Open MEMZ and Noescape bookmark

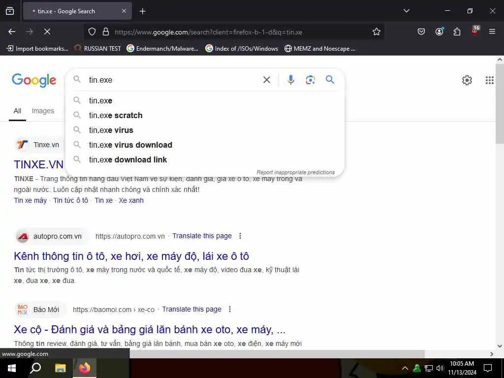(320, 49)
